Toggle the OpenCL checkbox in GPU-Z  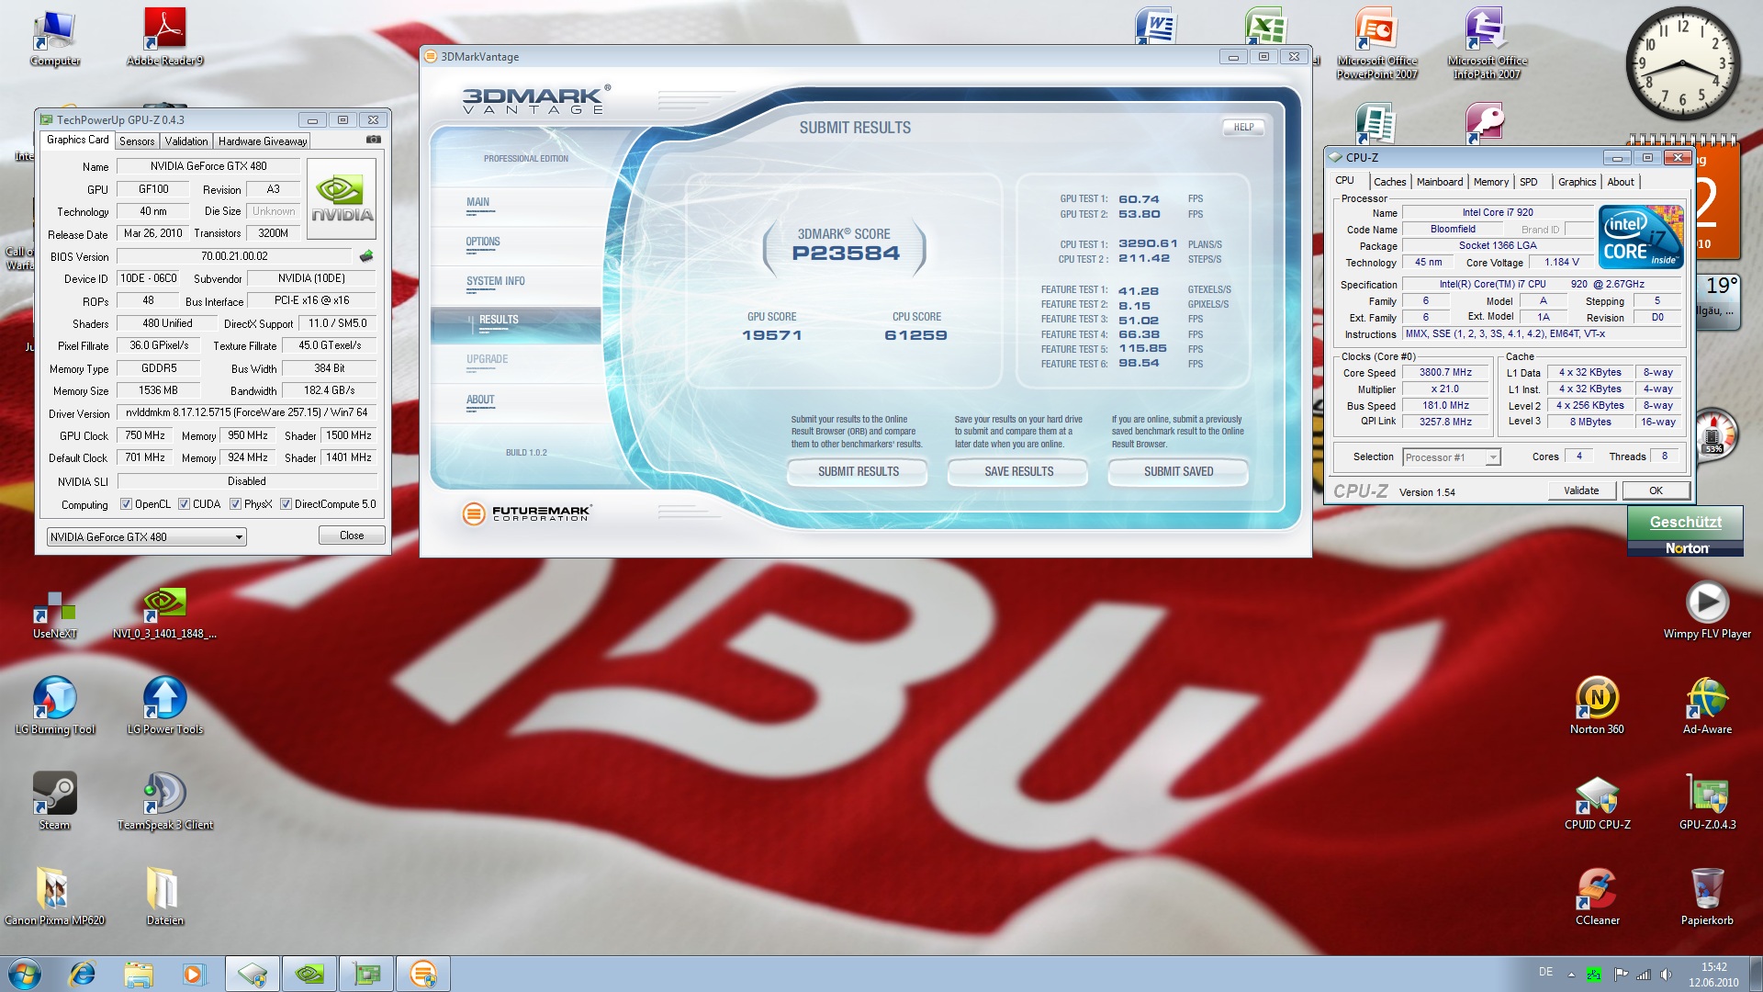pyautogui.click(x=126, y=504)
